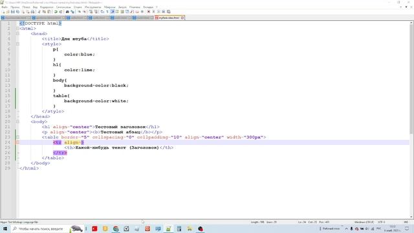The width and height of the screenshot is (414, 233).
Task: Select the myfirstvideo.html tab
Action: click(169, 17)
